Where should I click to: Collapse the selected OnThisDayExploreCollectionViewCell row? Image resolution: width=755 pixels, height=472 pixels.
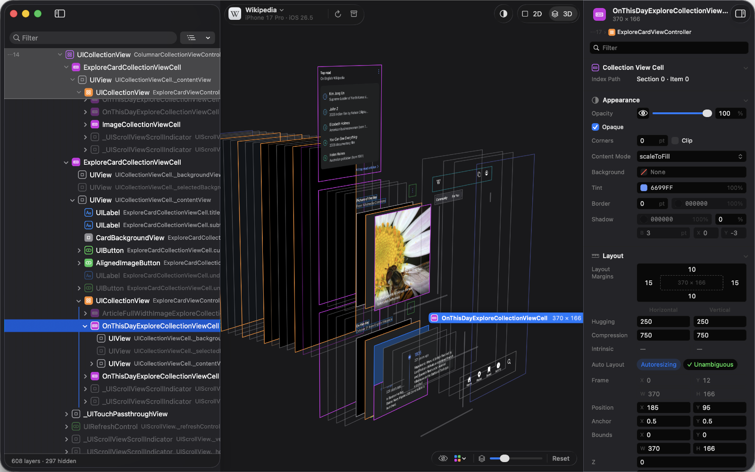(x=85, y=326)
